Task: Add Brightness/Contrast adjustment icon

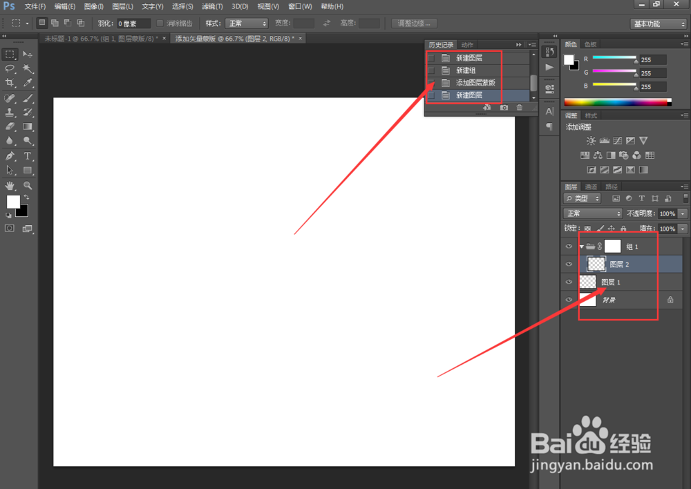Action: [x=591, y=140]
